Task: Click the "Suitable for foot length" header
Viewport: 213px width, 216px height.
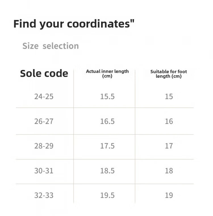Action: click(x=169, y=74)
